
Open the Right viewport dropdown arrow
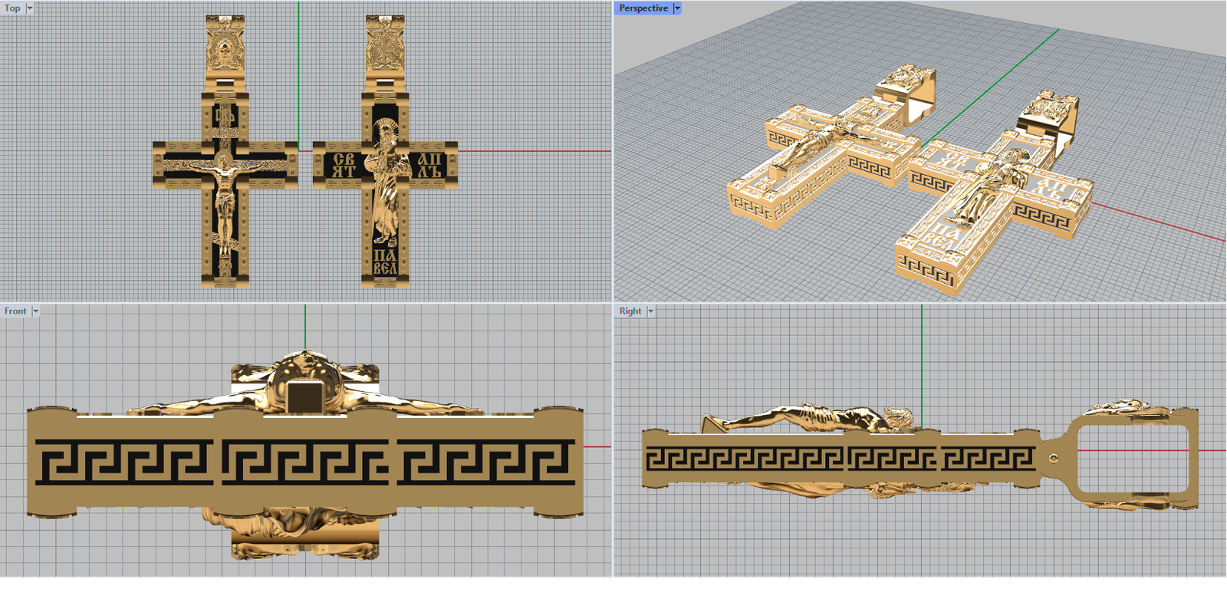point(651,311)
